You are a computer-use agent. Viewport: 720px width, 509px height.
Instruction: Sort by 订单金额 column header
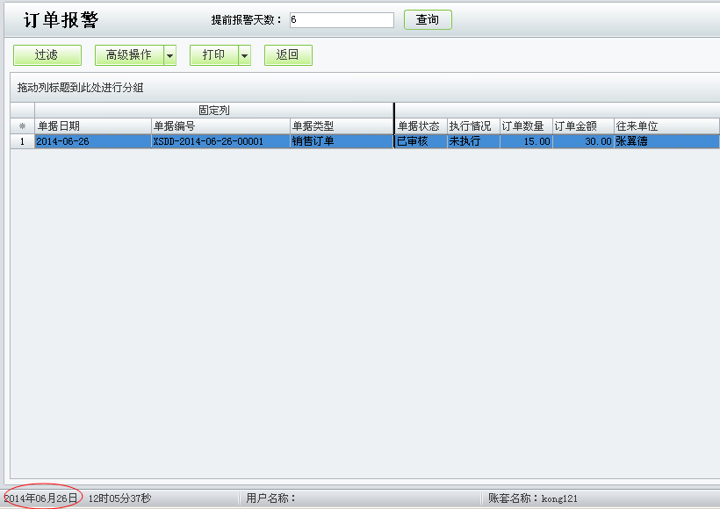pos(583,126)
